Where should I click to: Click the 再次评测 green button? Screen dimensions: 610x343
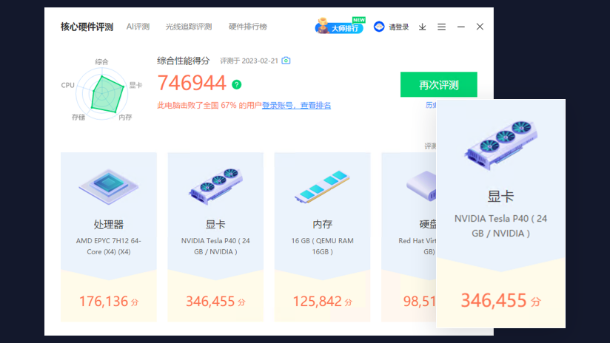(439, 84)
